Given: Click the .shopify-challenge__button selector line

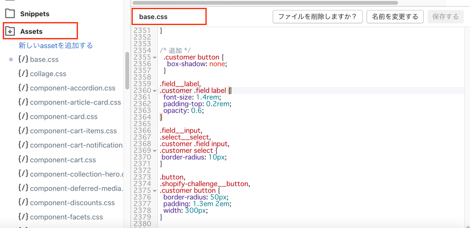Looking at the screenshot, I should coord(205,183).
